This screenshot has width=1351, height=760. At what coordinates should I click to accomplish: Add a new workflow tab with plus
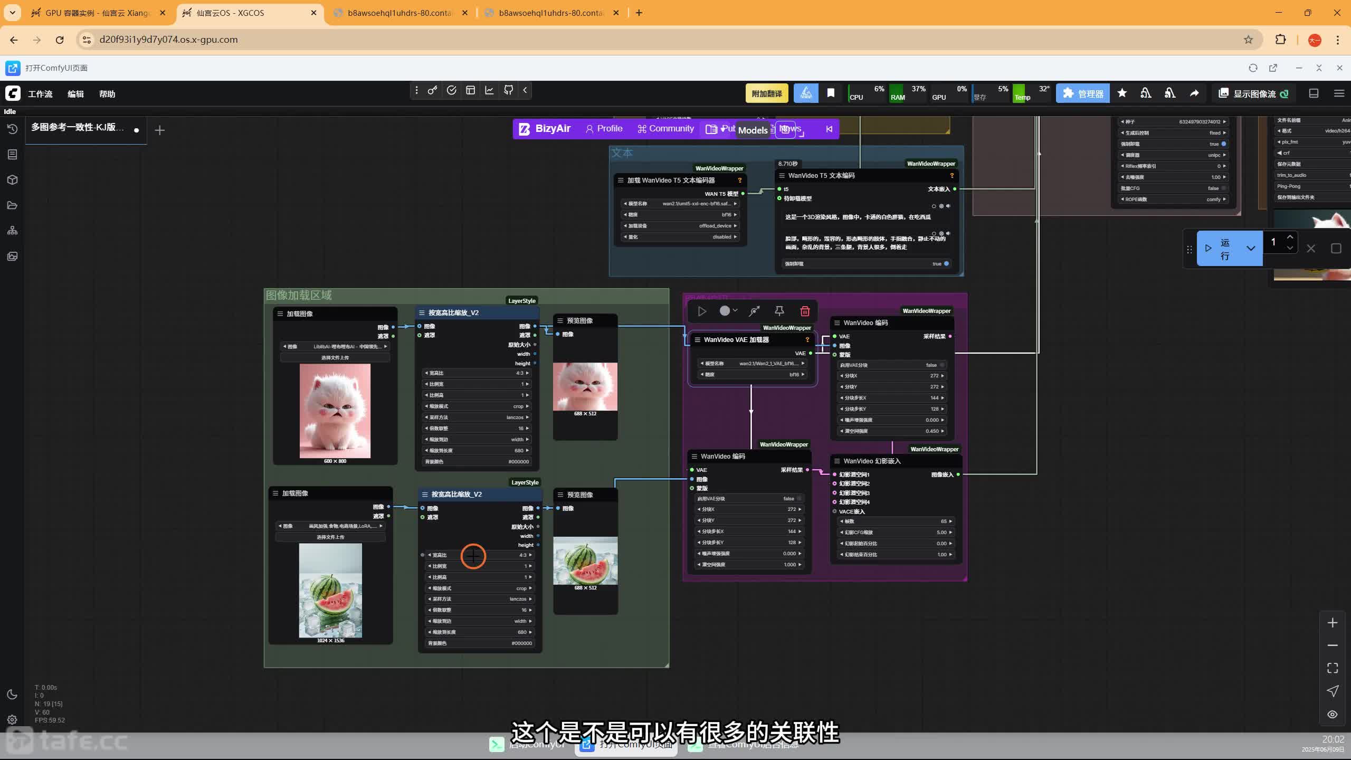point(159,130)
